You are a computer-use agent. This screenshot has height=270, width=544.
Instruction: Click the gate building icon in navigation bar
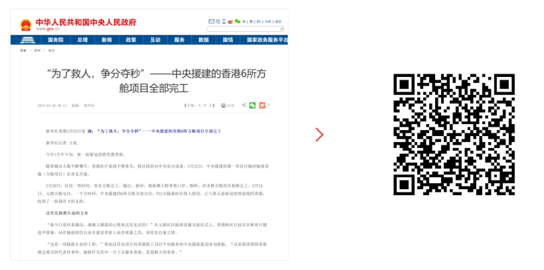pos(27,40)
